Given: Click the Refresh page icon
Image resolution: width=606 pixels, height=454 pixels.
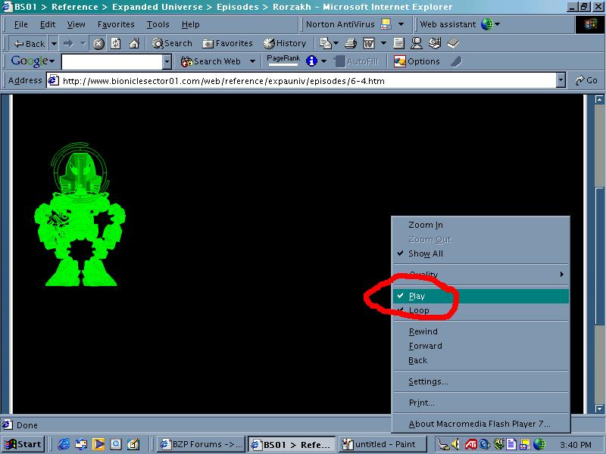Looking at the screenshot, I should tap(116, 44).
